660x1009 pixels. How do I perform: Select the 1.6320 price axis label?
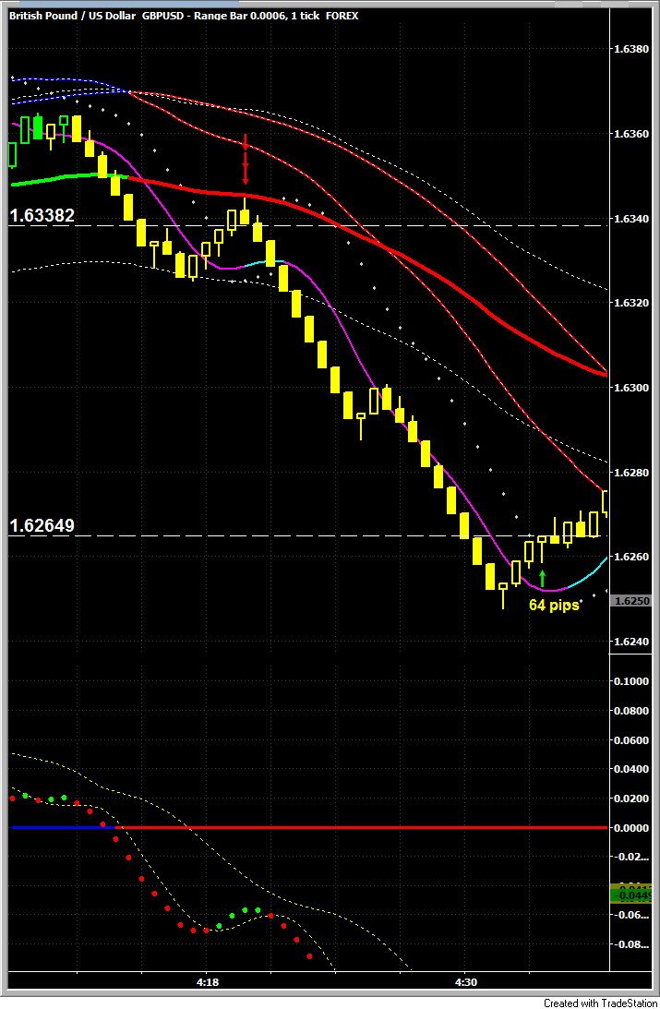click(x=631, y=303)
